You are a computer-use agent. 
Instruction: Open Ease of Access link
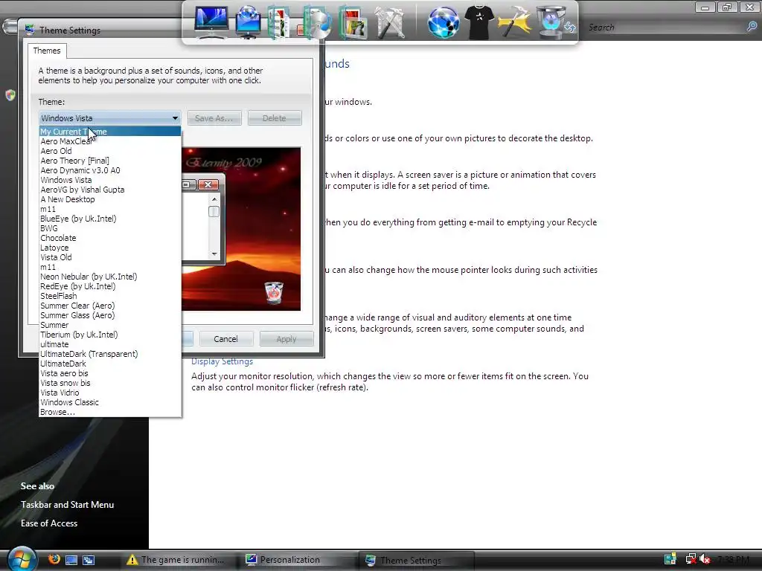(49, 523)
